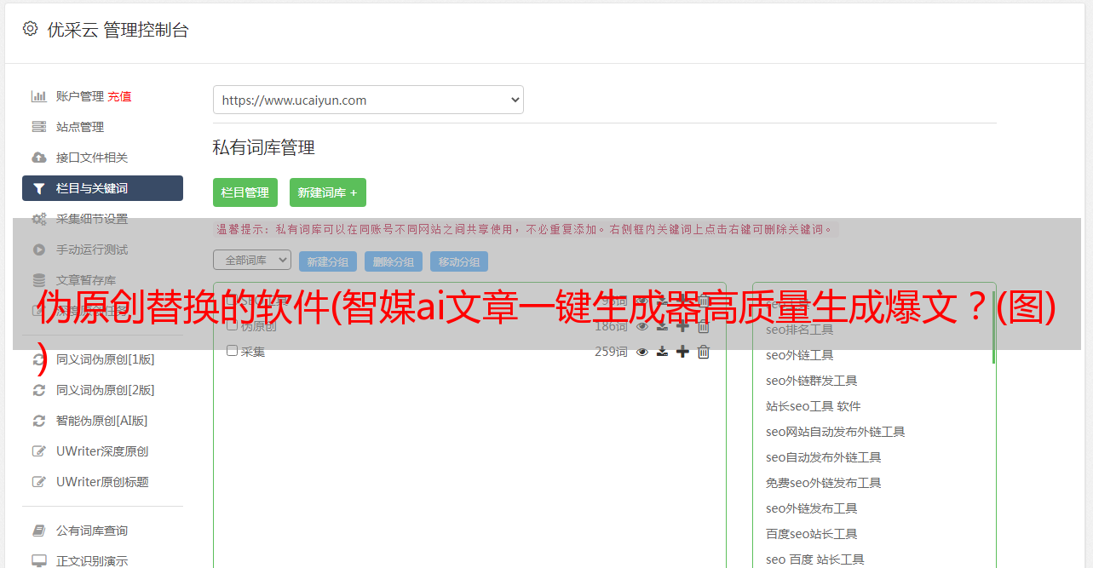Click the 移动分组 button

(459, 261)
